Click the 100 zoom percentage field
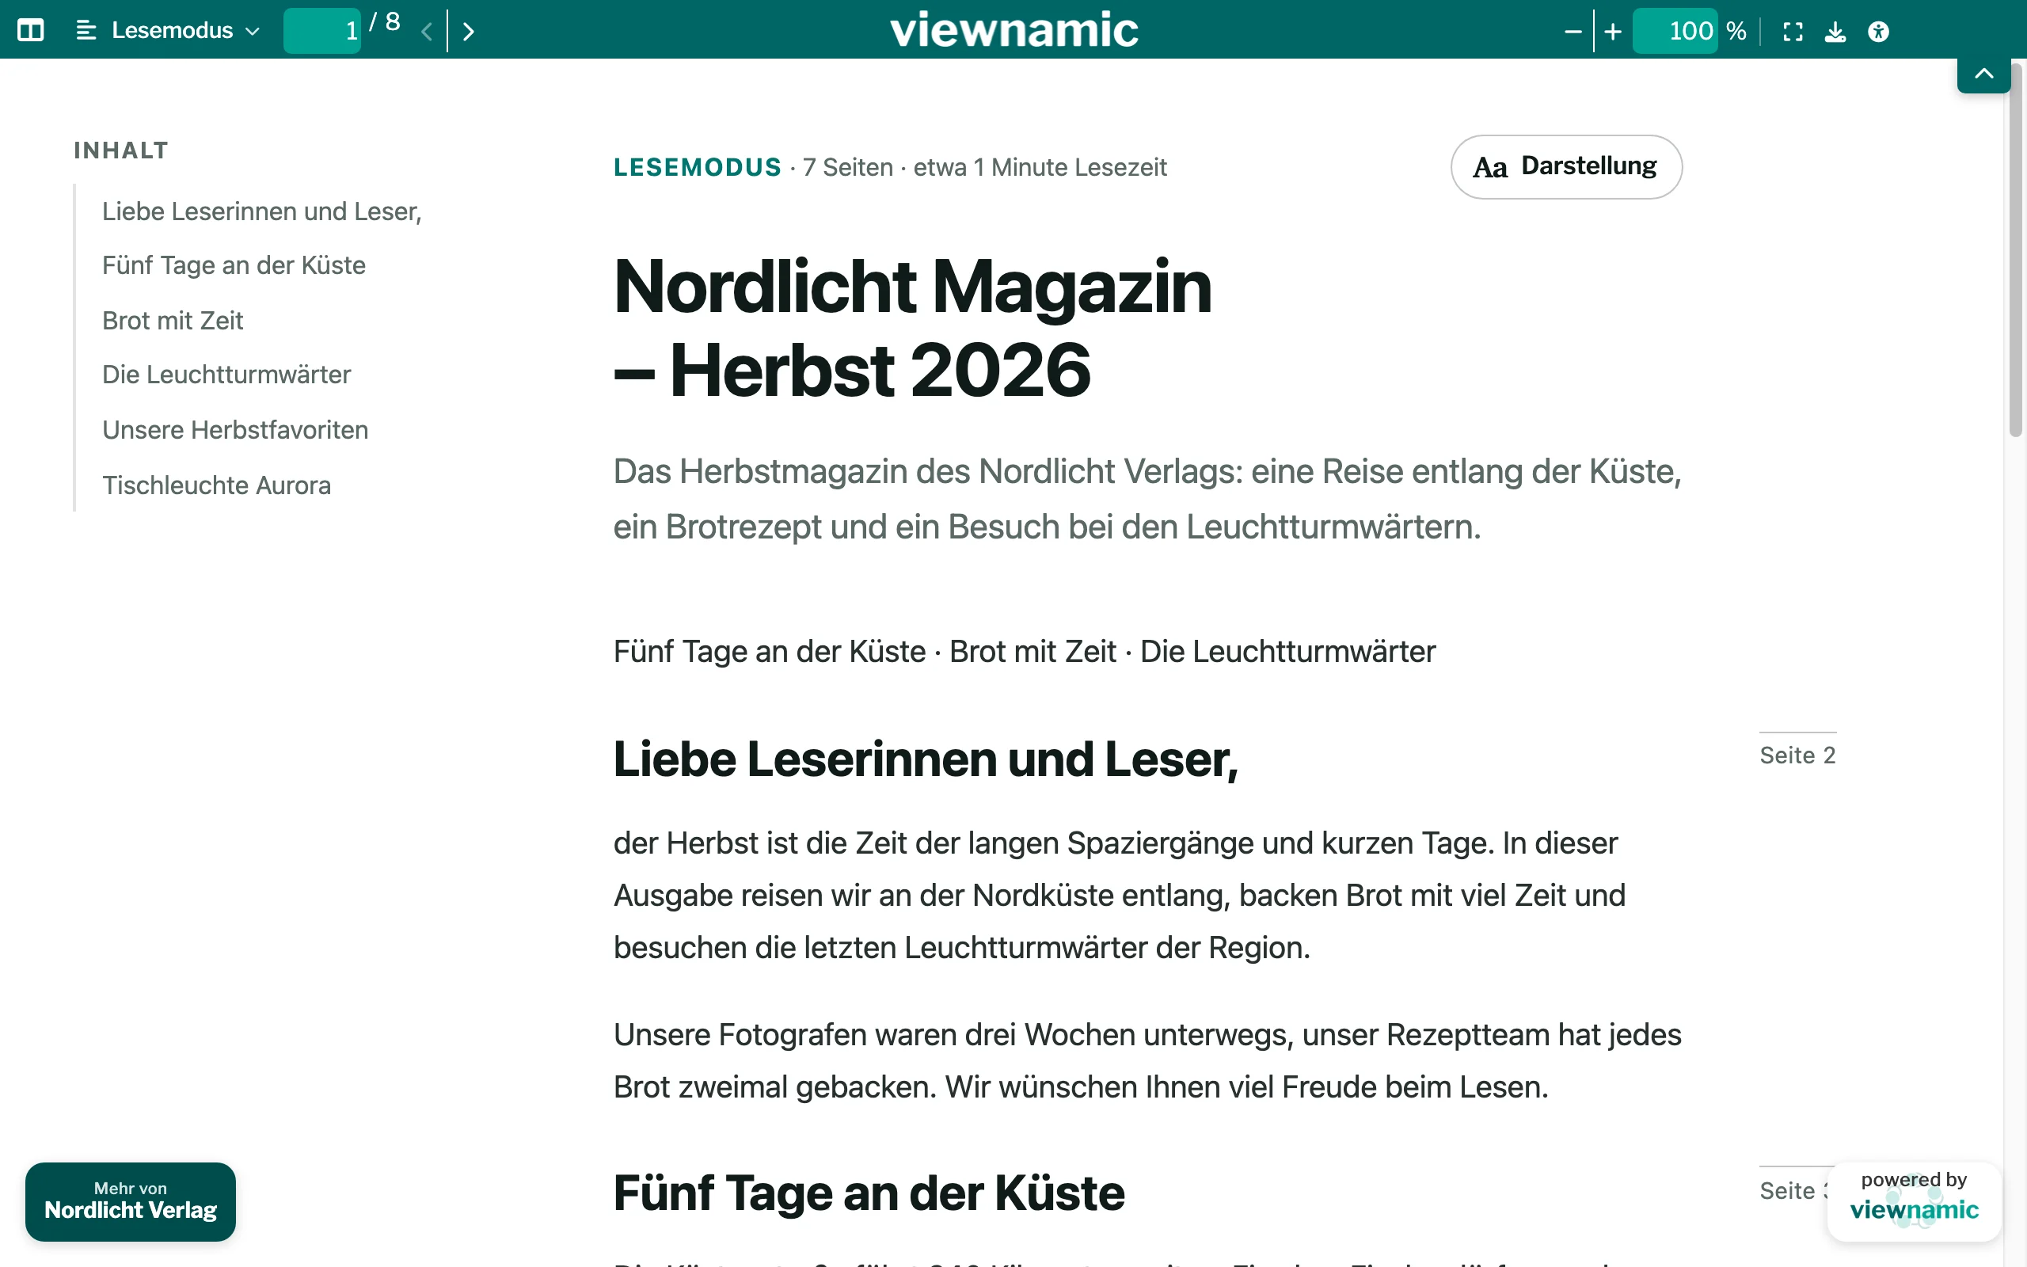Screen dimensions: 2027x1267 click(x=1675, y=31)
